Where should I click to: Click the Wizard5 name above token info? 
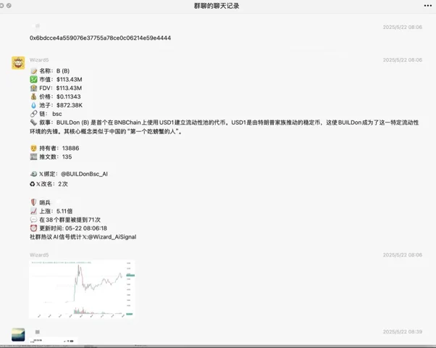click(39, 60)
